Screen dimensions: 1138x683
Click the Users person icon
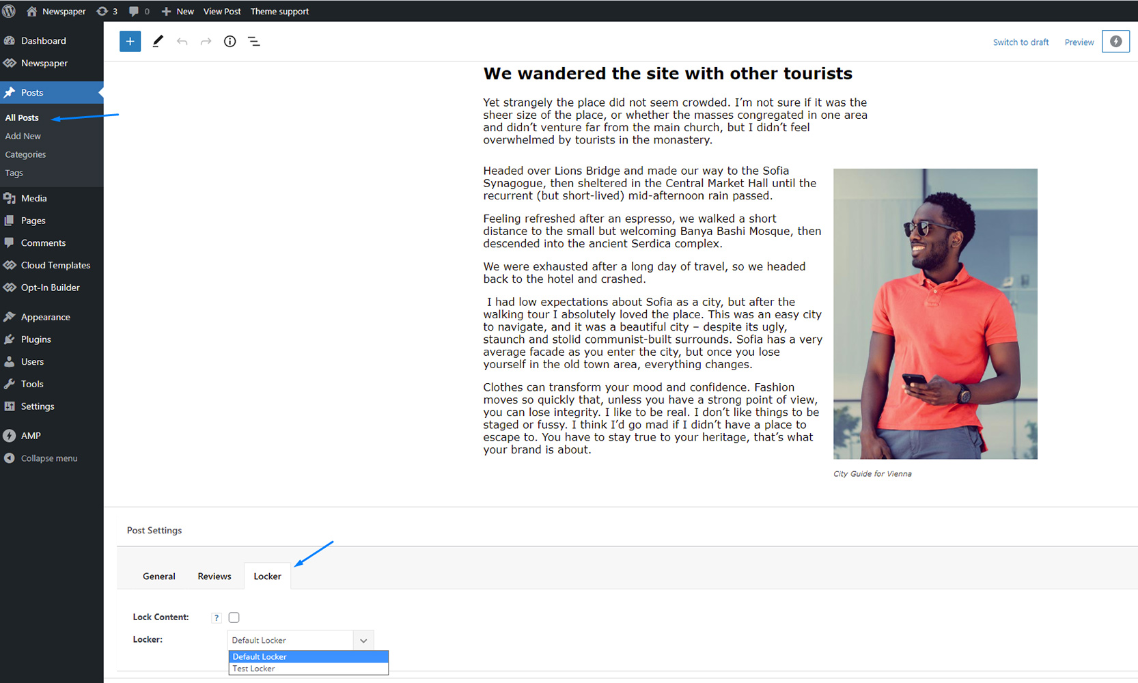click(10, 361)
